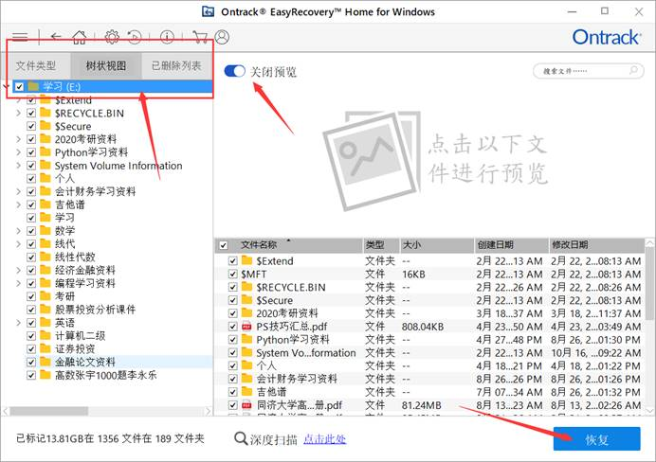Expand the Python学习资料 tree node

pyautogui.click(x=18, y=152)
